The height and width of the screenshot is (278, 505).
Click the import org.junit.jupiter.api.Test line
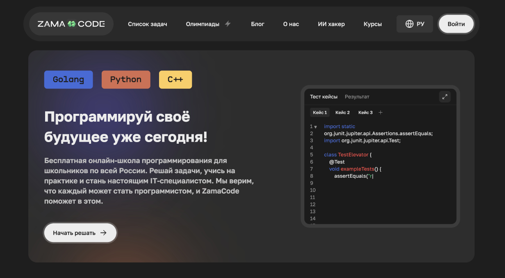click(x=362, y=140)
